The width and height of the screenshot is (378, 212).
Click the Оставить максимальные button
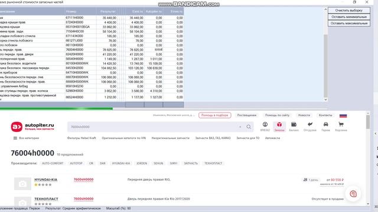(349, 24)
